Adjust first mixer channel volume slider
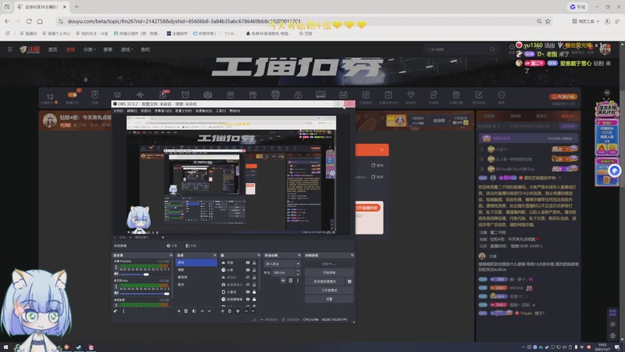 [145, 275]
